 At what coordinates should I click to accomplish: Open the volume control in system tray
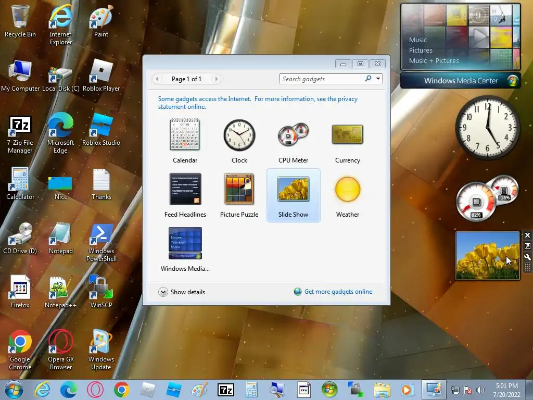480,390
